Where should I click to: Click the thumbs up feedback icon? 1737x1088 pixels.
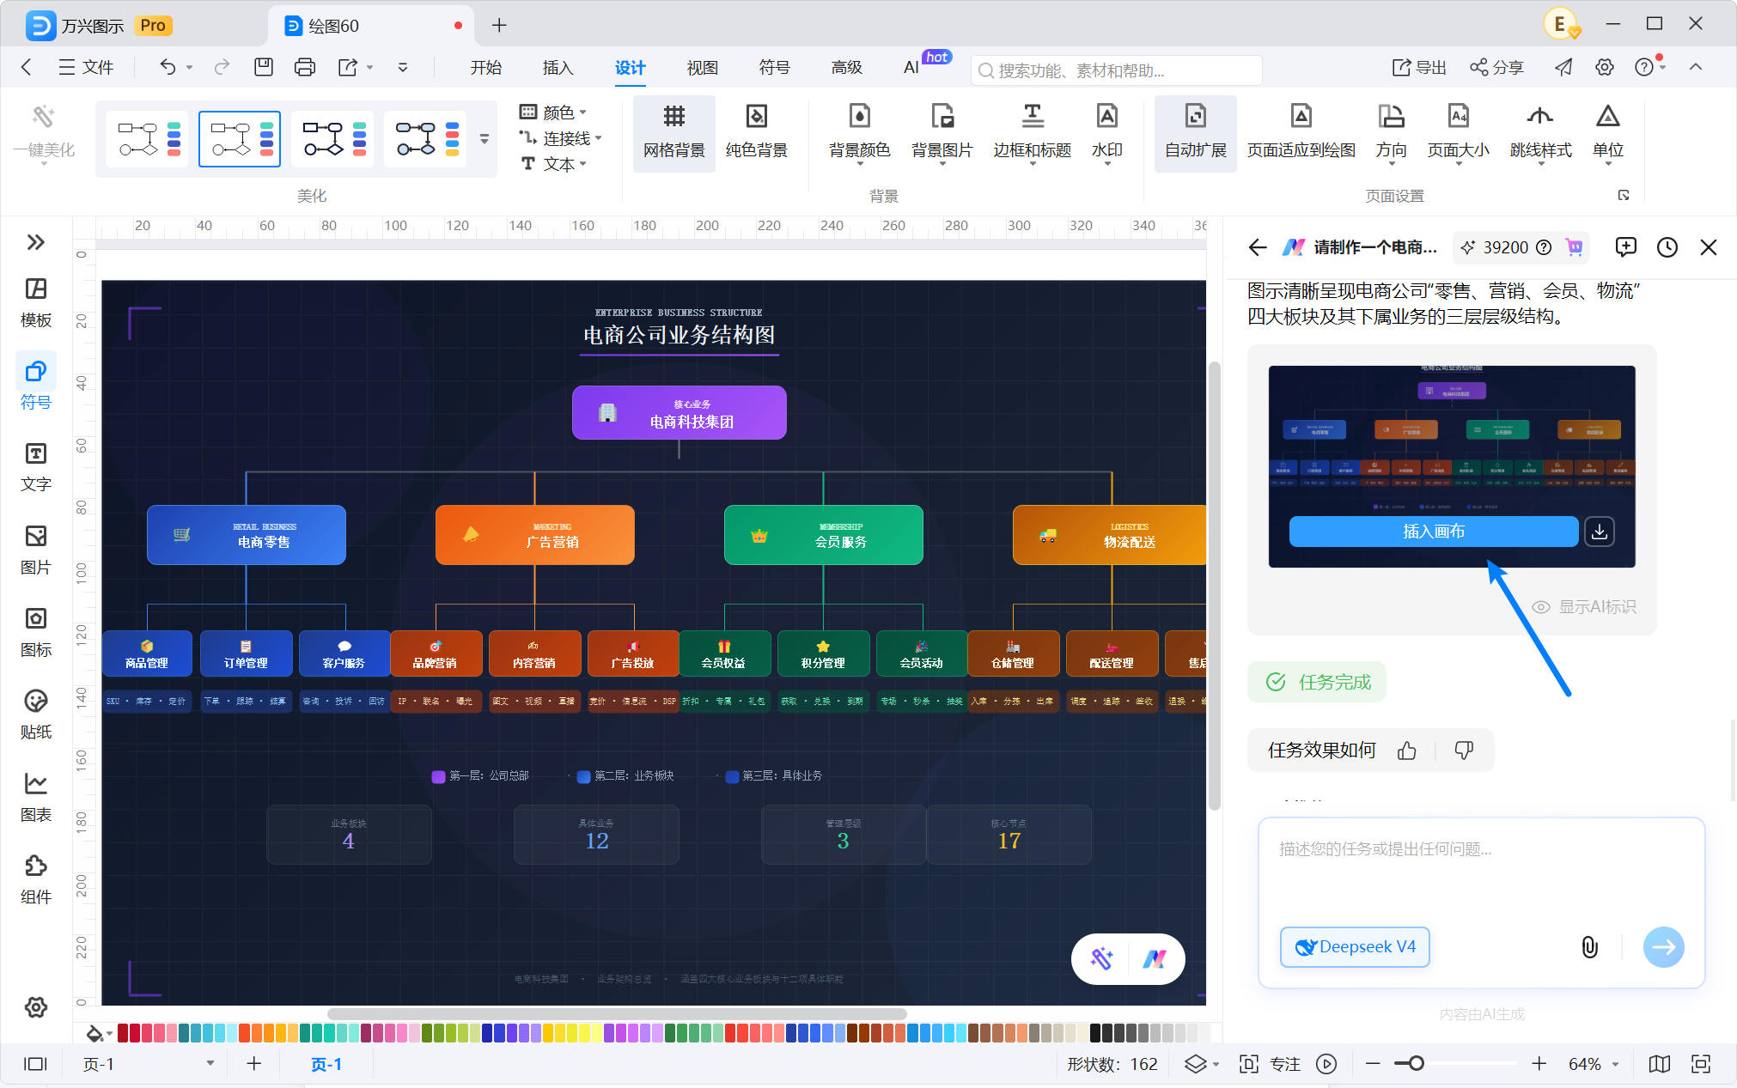click(1406, 751)
